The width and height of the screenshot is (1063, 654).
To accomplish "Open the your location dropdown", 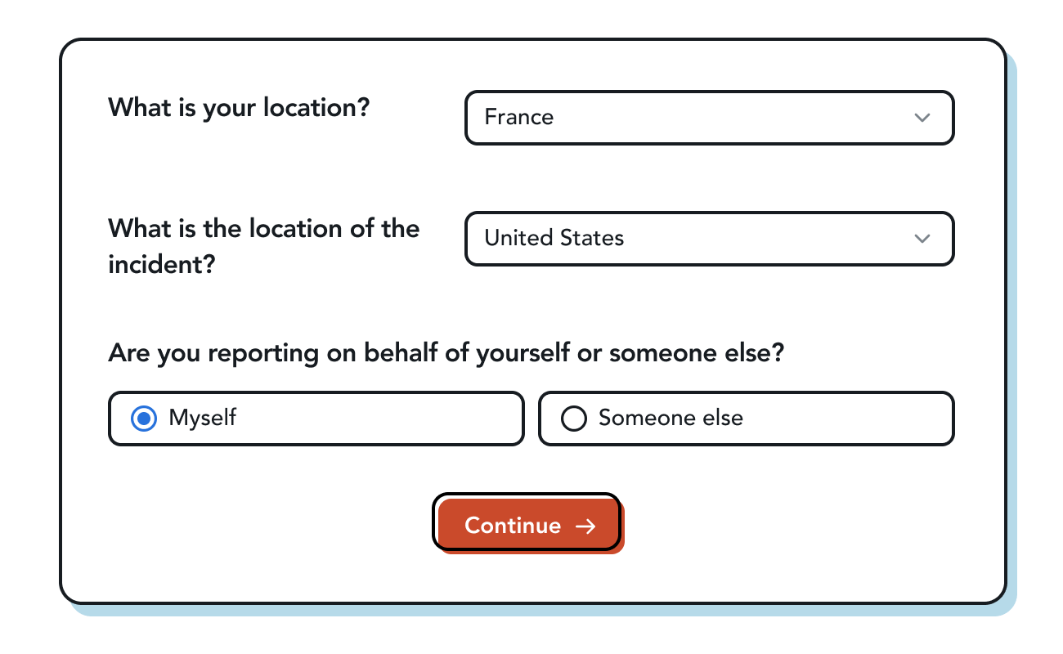I will coord(708,118).
